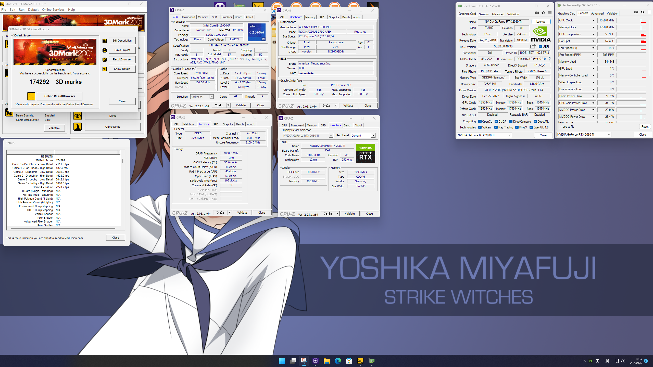Click the Edit Description pencil icon

pos(105,41)
